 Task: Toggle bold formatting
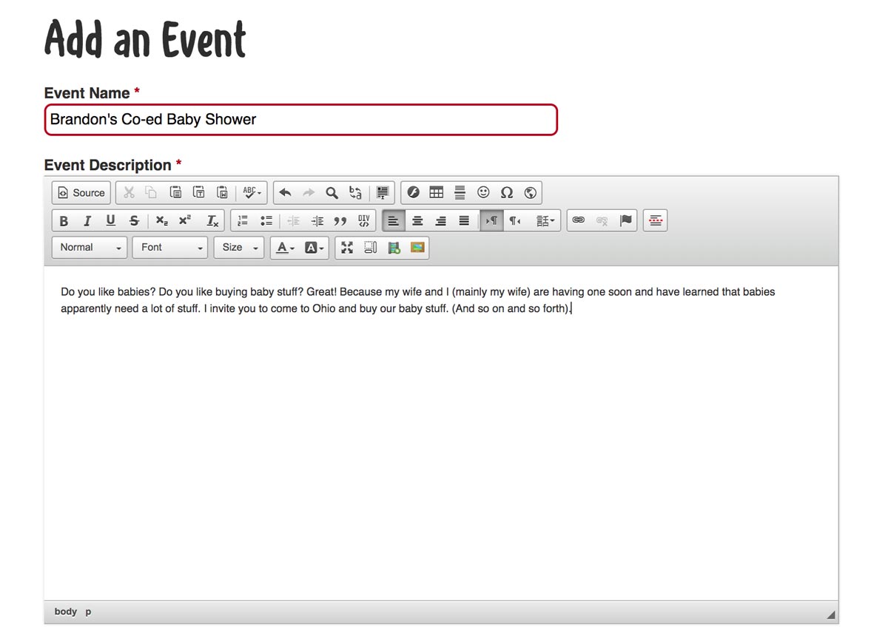tap(64, 220)
